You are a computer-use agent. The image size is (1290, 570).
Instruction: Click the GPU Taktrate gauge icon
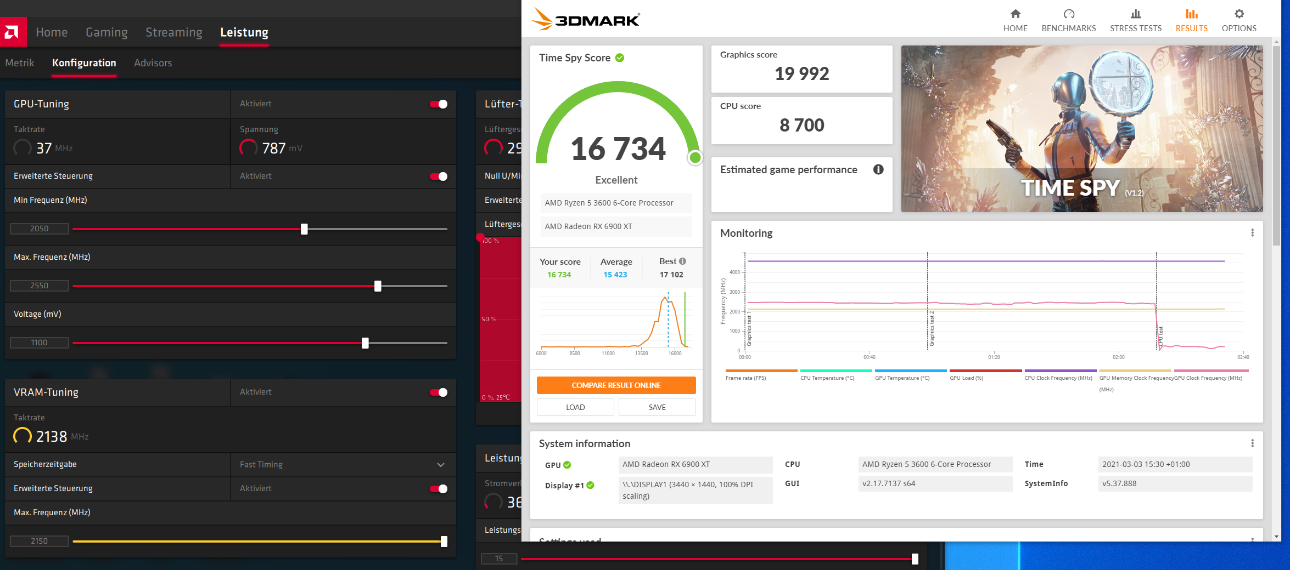(x=23, y=148)
